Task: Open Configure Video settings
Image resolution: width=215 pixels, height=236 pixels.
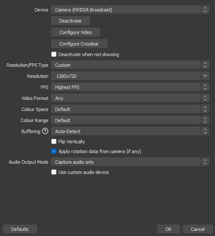Action: [76, 32]
